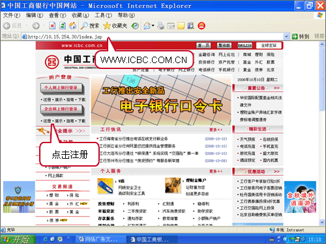Viewport: 326px width, 244px height.
Task: Click the yellow note discuss icon
Action: tap(181, 26)
